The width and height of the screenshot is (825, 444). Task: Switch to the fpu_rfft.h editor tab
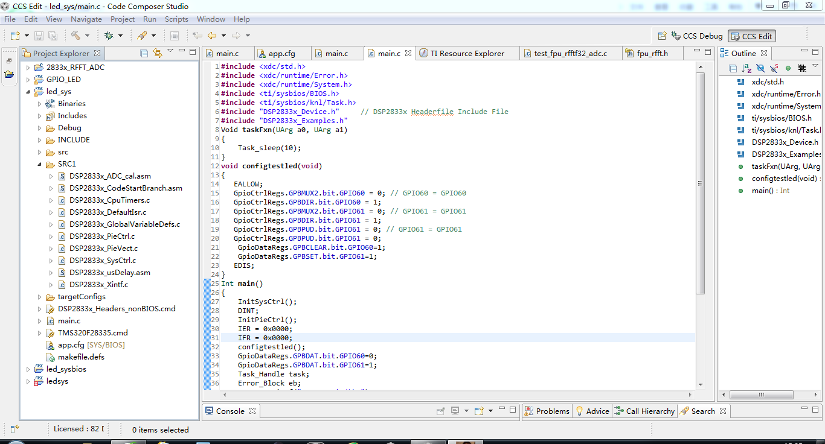click(652, 53)
